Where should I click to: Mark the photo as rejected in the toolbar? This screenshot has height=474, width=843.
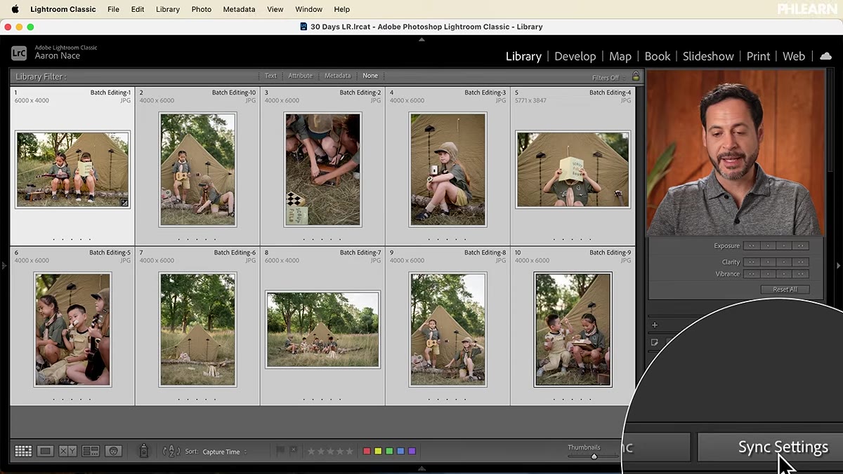coord(294,451)
